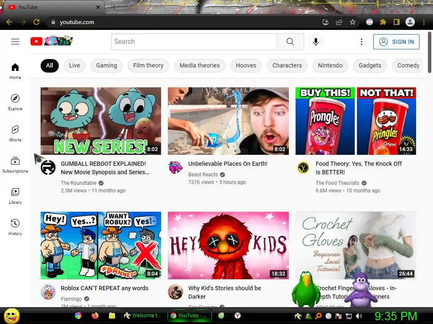Select the Hooves filter chip

[246, 65]
